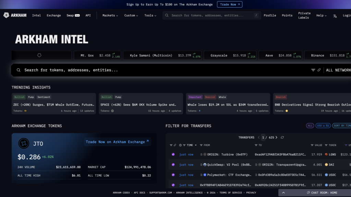Viewport: 351px width, 197px height.
Task: Expand the chat room panel chevron
Action: [283, 193]
